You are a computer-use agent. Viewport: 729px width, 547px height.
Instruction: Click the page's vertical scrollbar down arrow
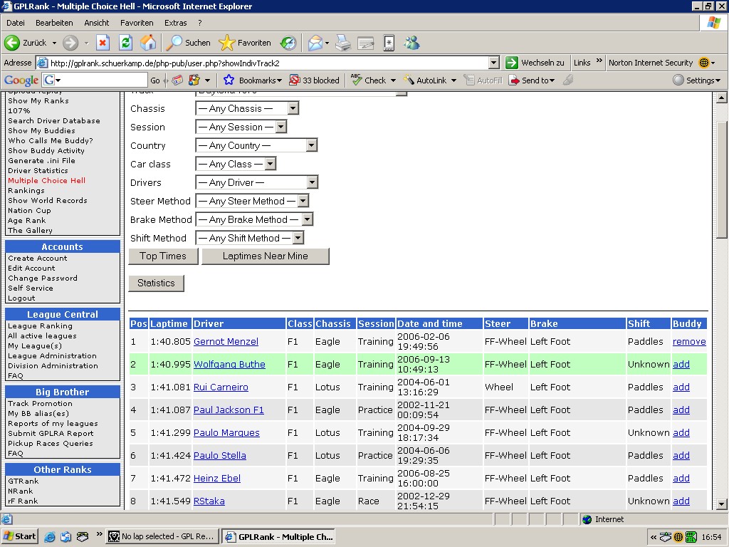click(721, 504)
